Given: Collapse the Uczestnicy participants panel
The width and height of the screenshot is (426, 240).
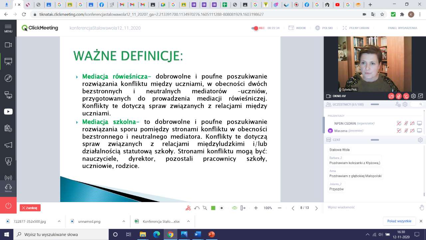Looking at the screenshot, I should 375,104.
